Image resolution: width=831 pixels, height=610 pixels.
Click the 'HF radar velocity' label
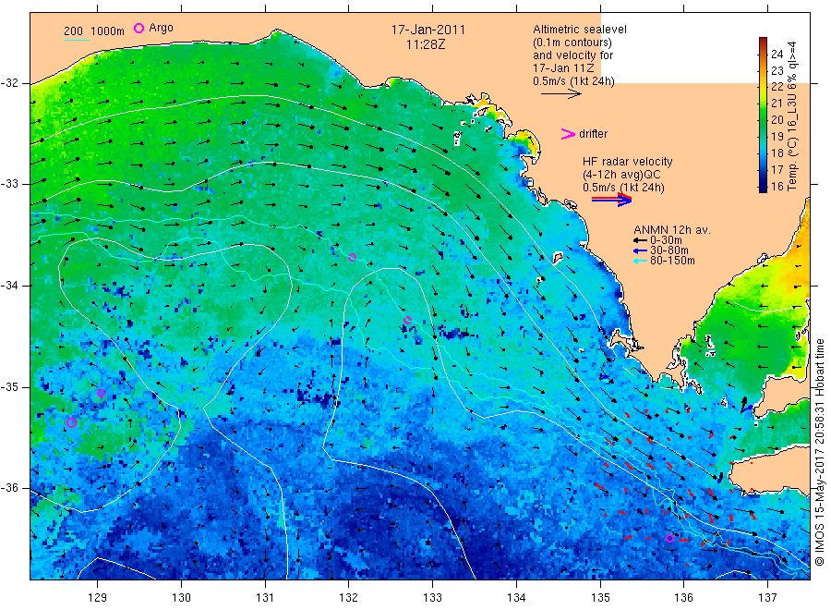(x=628, y=162)
